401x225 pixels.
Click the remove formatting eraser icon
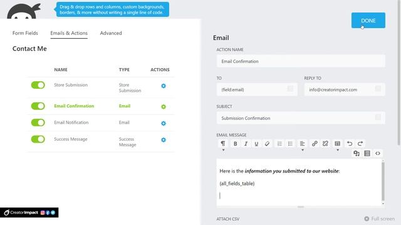267,144
